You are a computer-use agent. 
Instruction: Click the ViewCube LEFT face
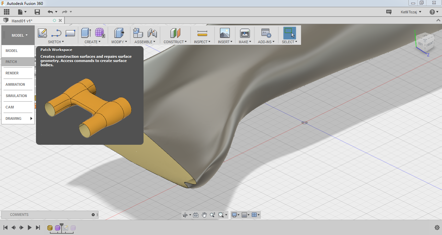coord(420,43)
